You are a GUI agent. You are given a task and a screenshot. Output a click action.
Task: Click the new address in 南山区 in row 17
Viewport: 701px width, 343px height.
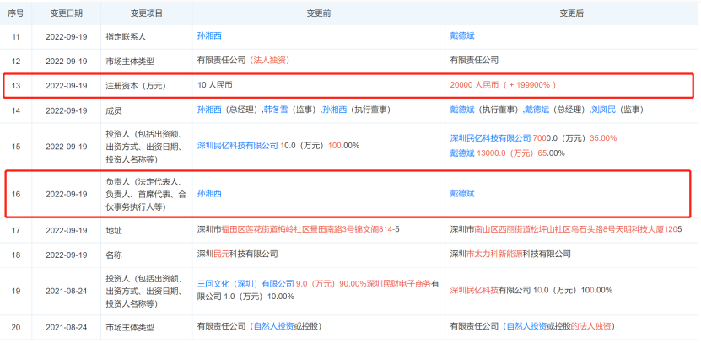(565, 229)
